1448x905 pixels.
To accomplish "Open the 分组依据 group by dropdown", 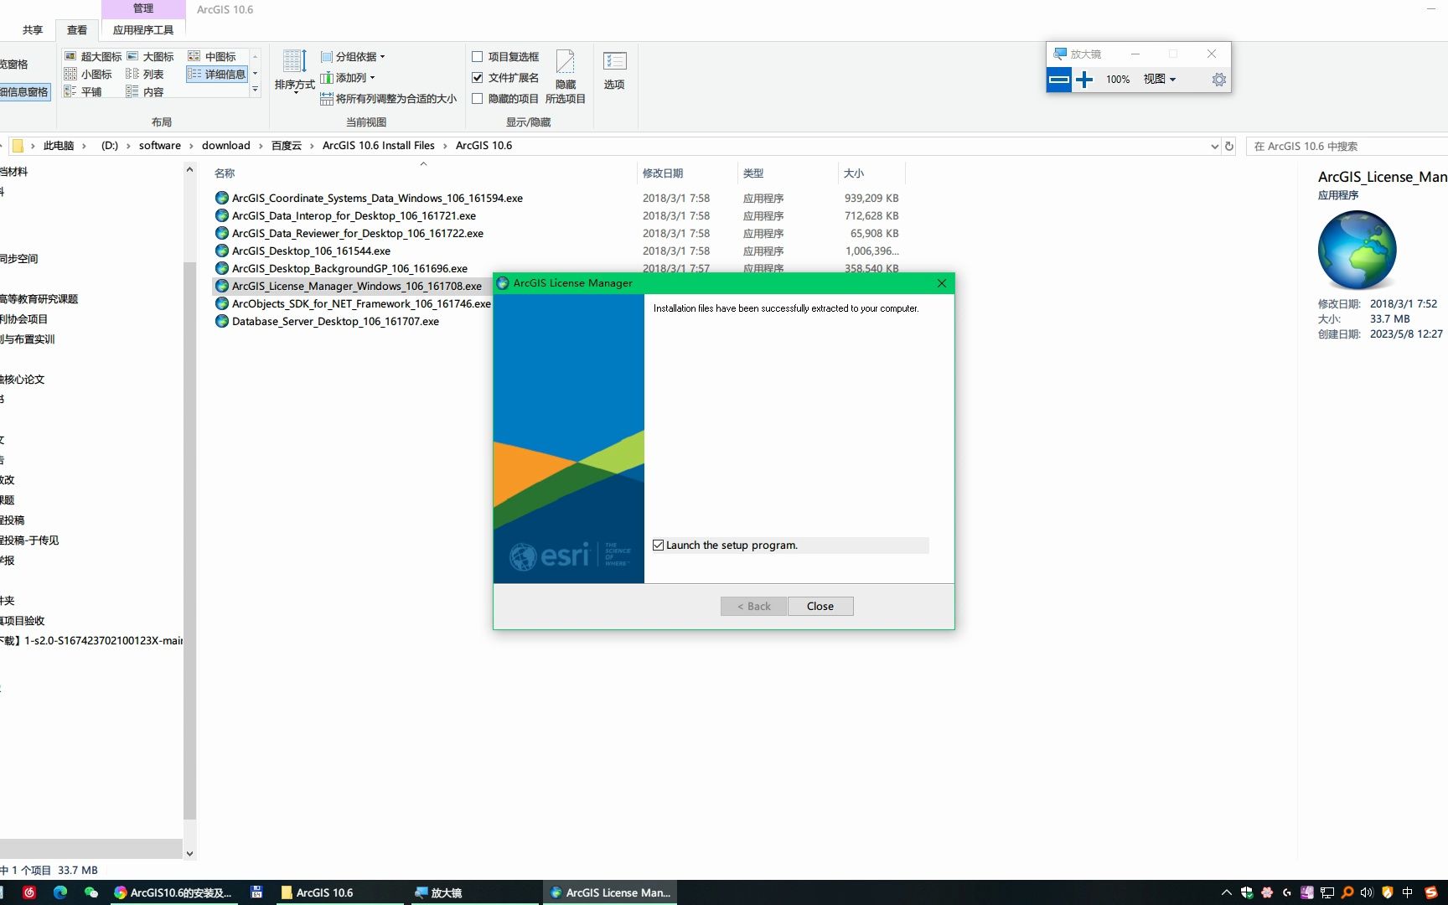I will (x=353, y=57).
